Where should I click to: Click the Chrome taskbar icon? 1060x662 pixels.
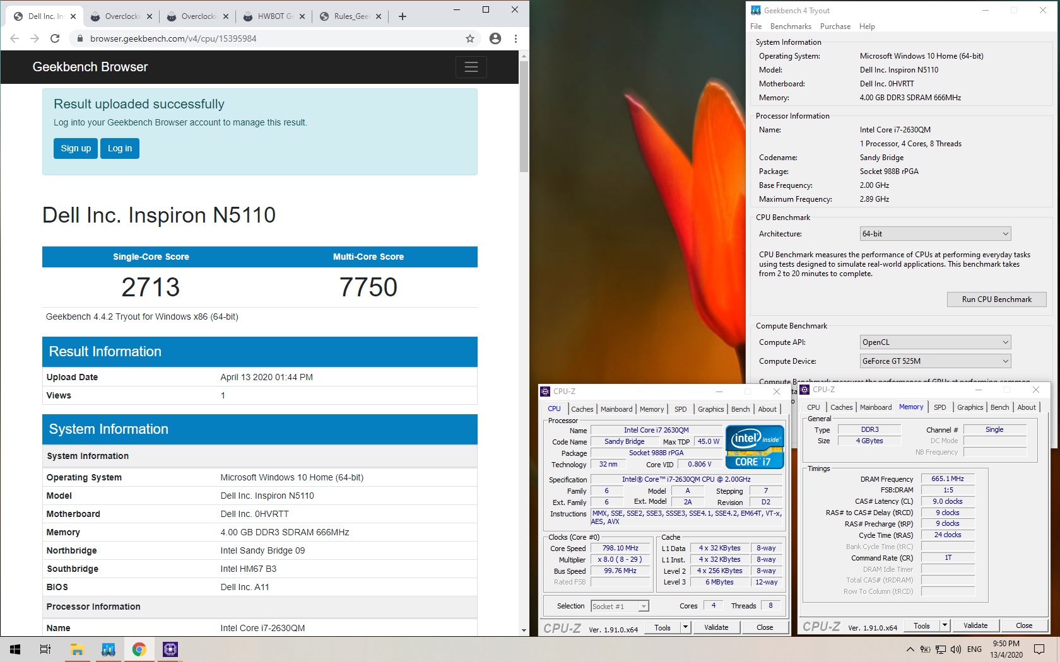coord(139,649)
